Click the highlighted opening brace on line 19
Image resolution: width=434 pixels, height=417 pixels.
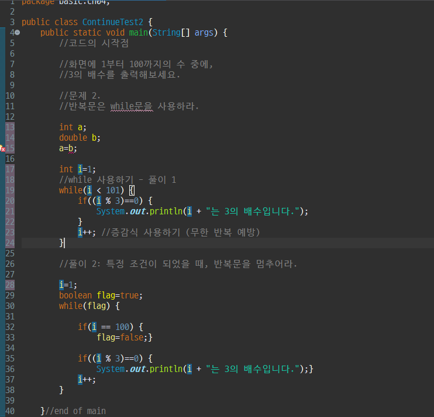click(132, 190)
